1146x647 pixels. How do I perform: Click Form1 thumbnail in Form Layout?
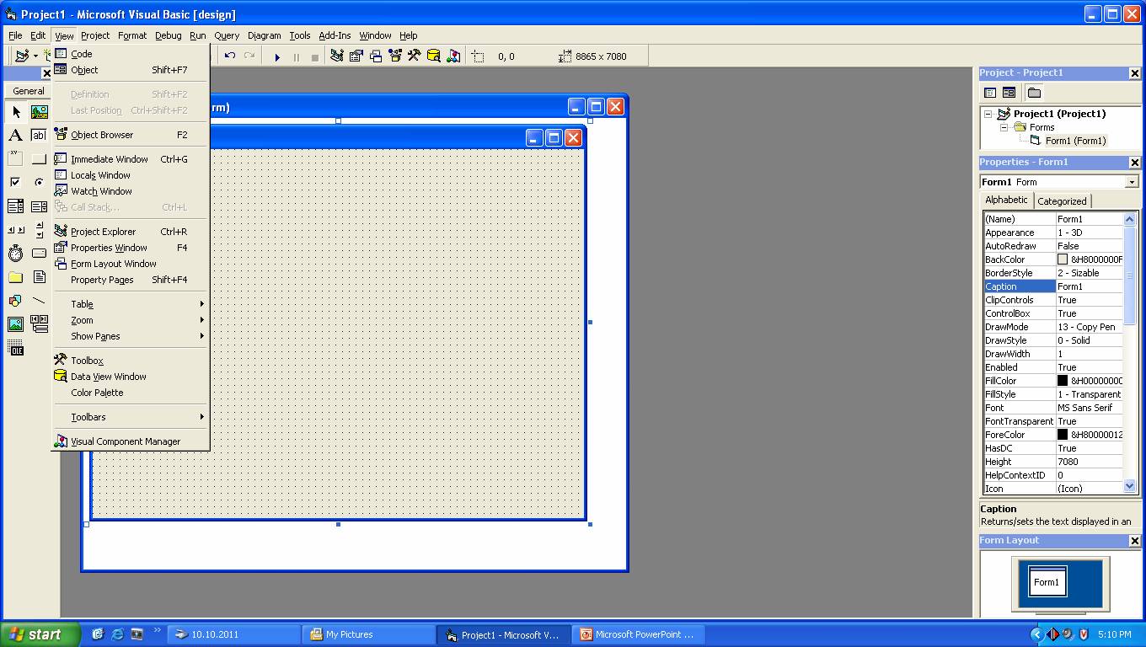pyautogui.click(x=1047, y=582)
